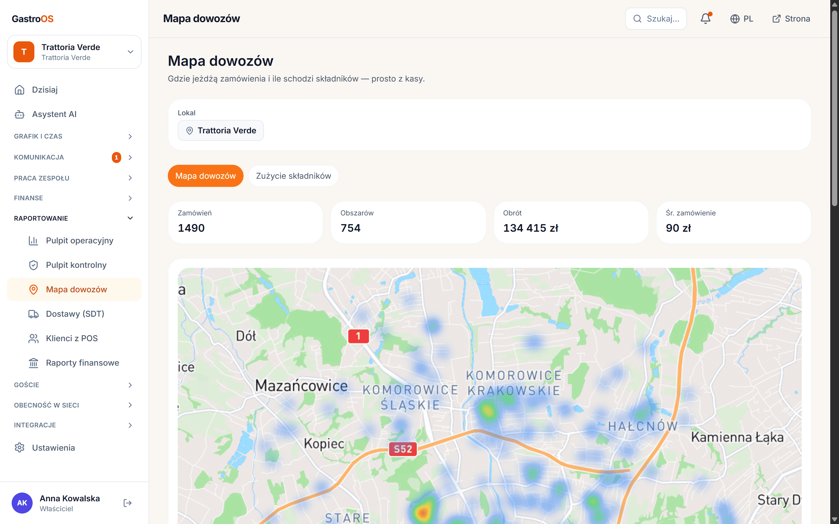Click the orange T restaurant avatar
The width and height of the screenshot is (839, 524).
[24, 52]
